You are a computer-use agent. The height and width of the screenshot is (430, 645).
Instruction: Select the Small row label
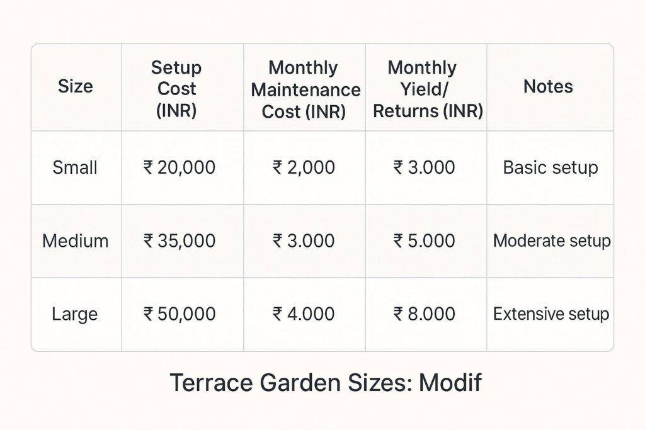[75, 167]
